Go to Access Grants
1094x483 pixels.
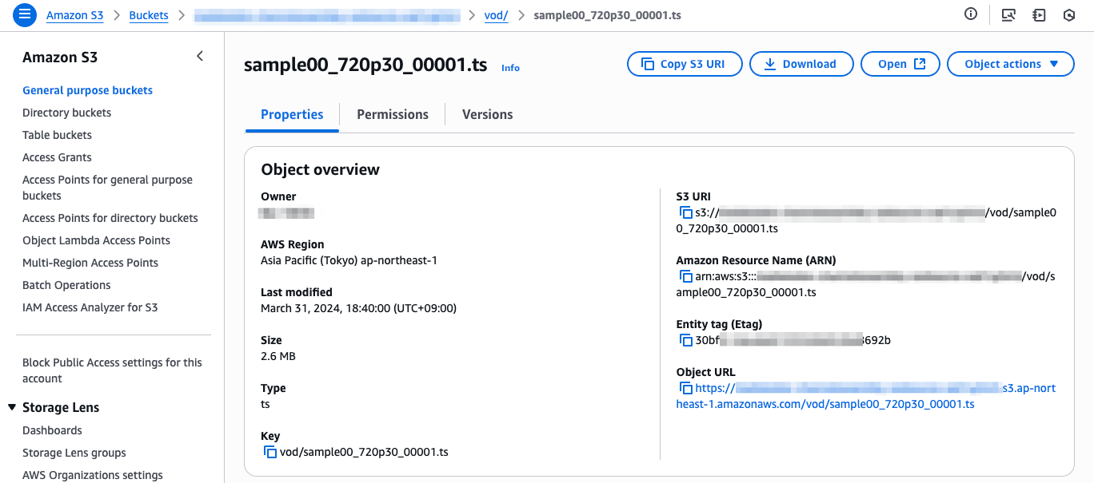pyautogui.click(x=57, y=157)
